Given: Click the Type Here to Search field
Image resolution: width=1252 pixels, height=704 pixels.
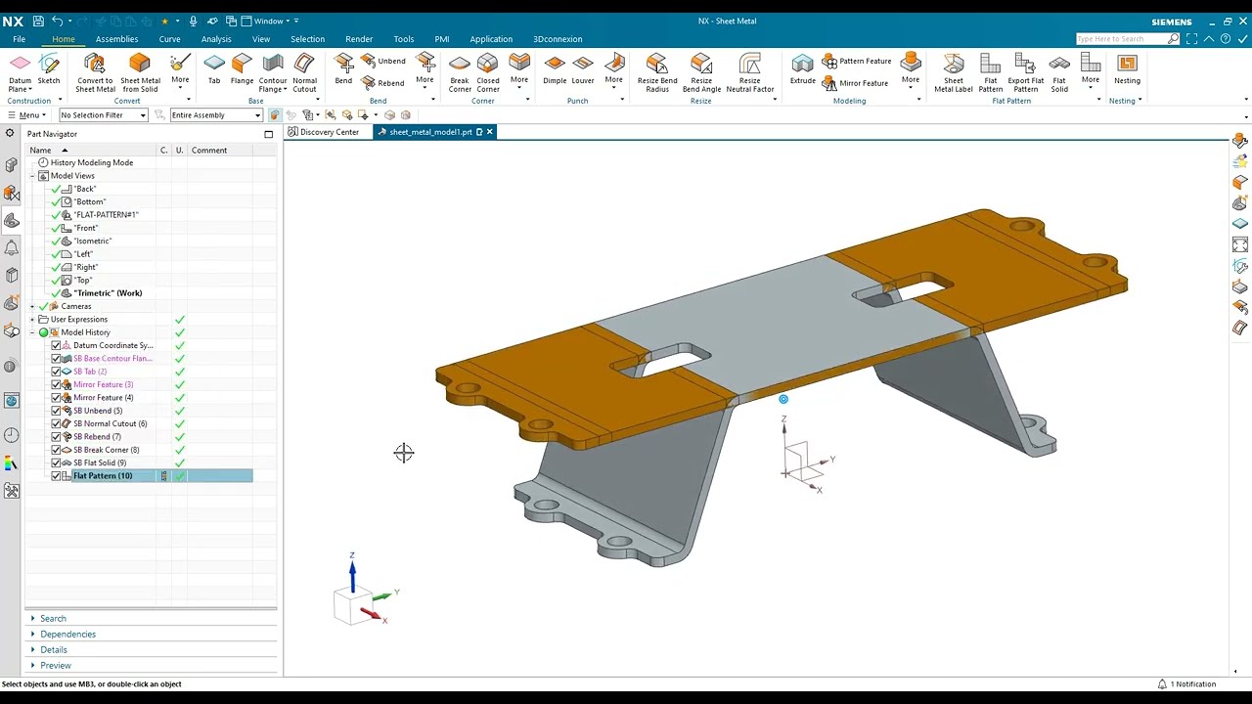Looking at the screenshot, I should tap(1121, 39).
